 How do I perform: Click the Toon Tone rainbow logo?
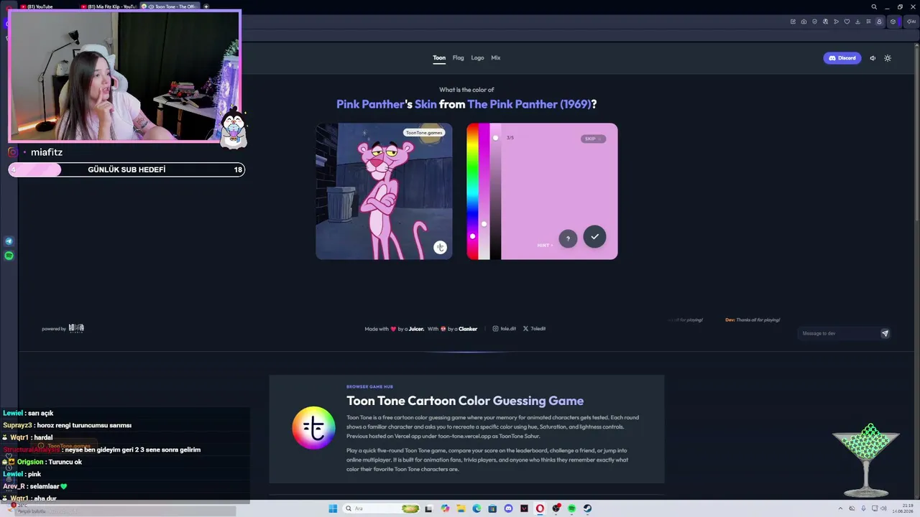[x=313, y=428]
